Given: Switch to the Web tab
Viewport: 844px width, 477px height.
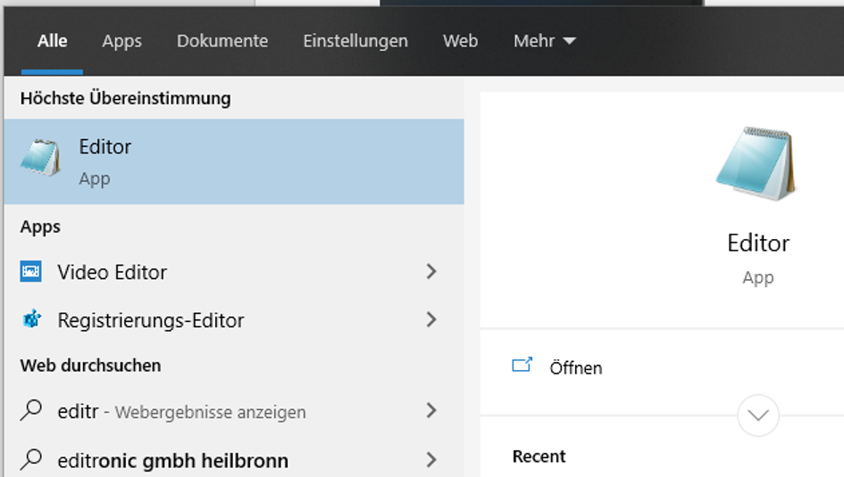Looking at the screenshot, I should click(460, 41).
